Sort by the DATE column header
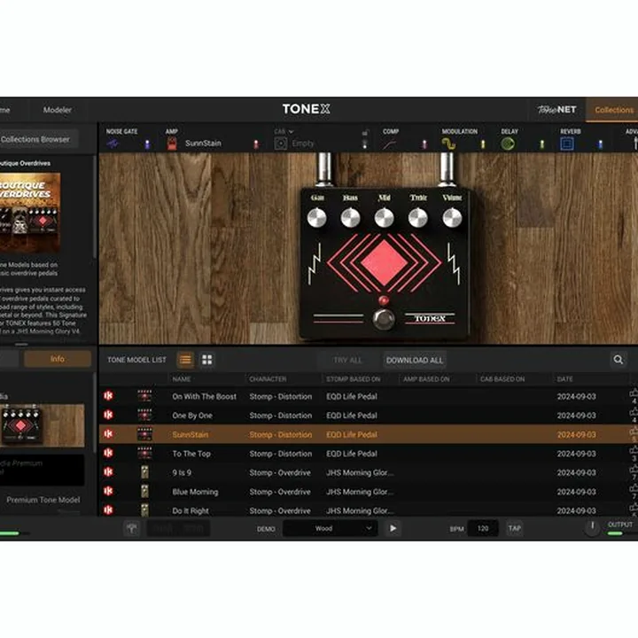Viewport: 638px width, 638px height. point(564,379)
